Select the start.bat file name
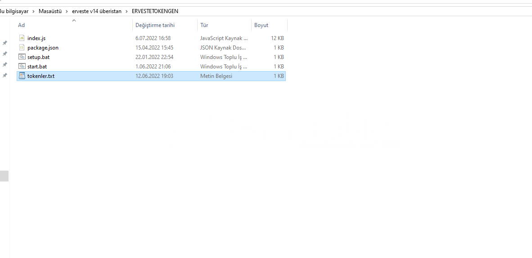 pyautogui.click(x=37, y=67)
